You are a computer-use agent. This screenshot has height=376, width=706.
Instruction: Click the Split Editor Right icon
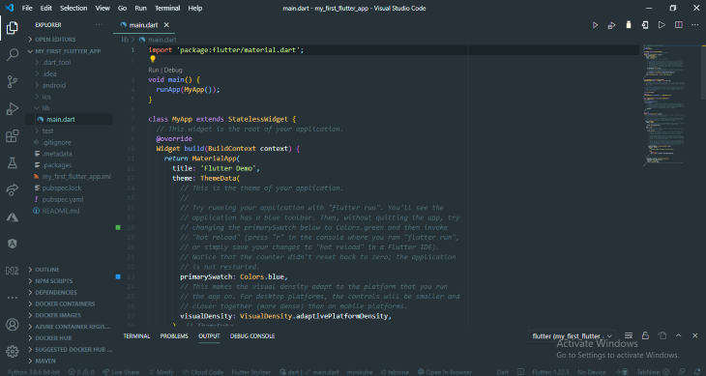tap(679, 25)
